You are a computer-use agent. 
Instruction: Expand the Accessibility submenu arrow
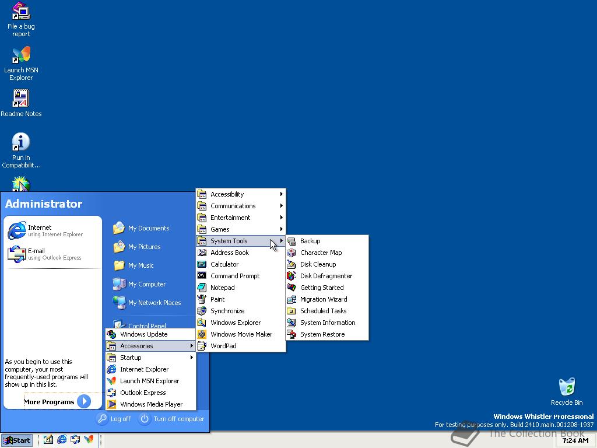click(282, 194)
